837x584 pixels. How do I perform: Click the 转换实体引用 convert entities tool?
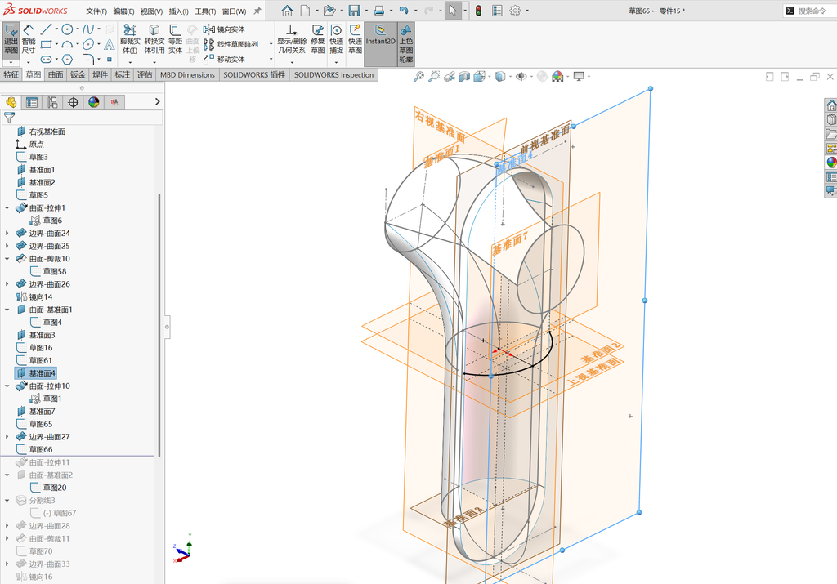coord(154,39)
